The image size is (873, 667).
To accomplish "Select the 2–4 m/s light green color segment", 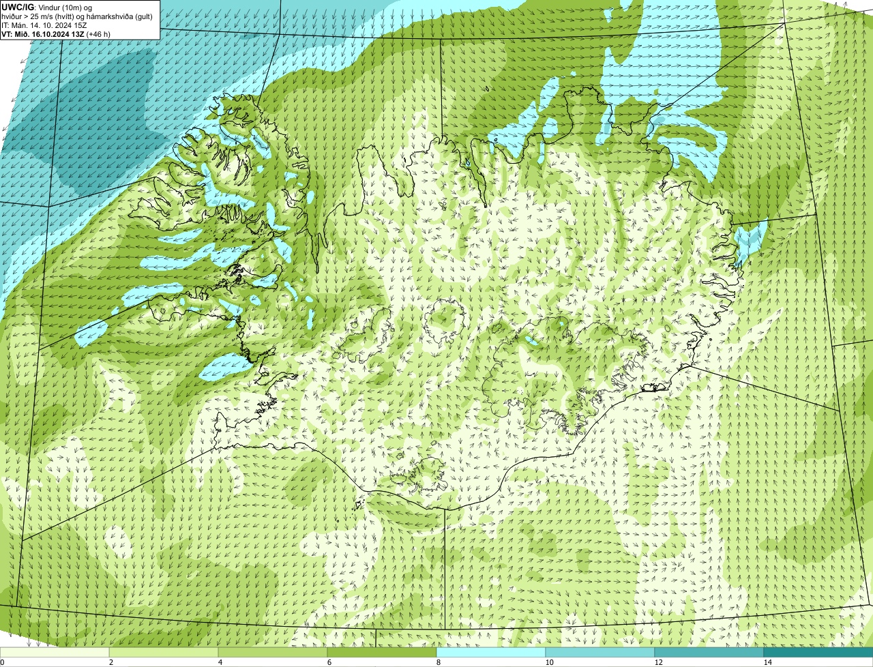I will click(164, 653).
